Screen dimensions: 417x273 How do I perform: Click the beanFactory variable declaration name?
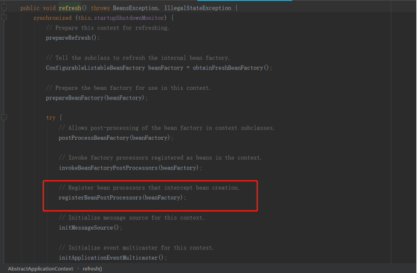(x=166, y=68)
